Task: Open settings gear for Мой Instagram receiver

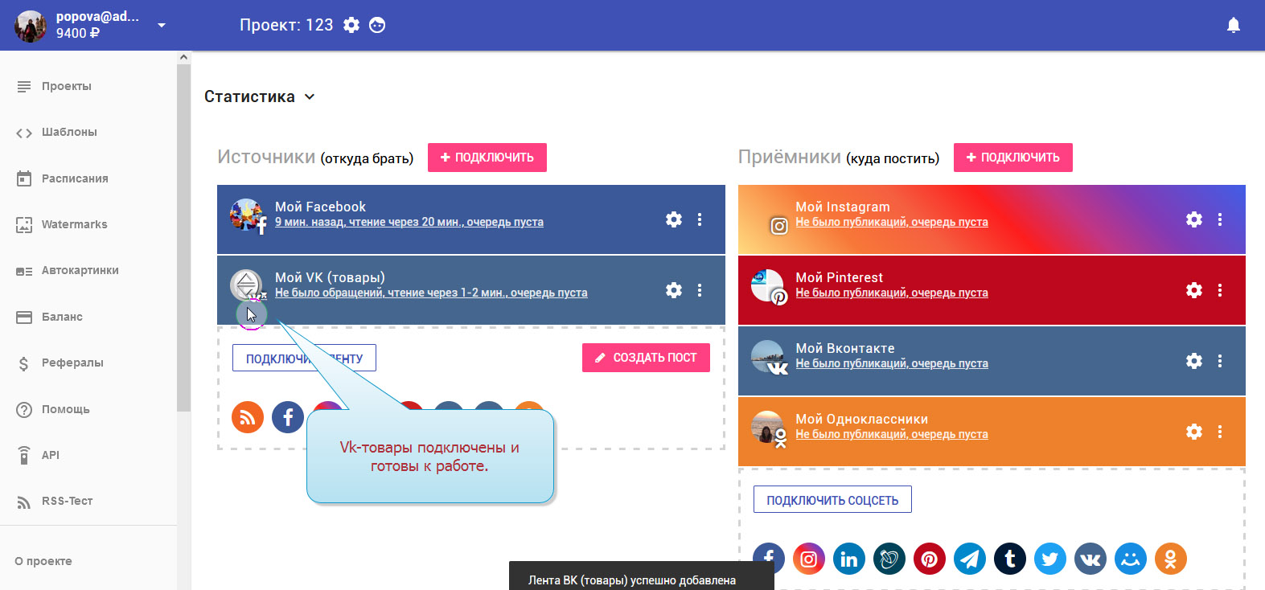Action: click(x=1194, y=219)
